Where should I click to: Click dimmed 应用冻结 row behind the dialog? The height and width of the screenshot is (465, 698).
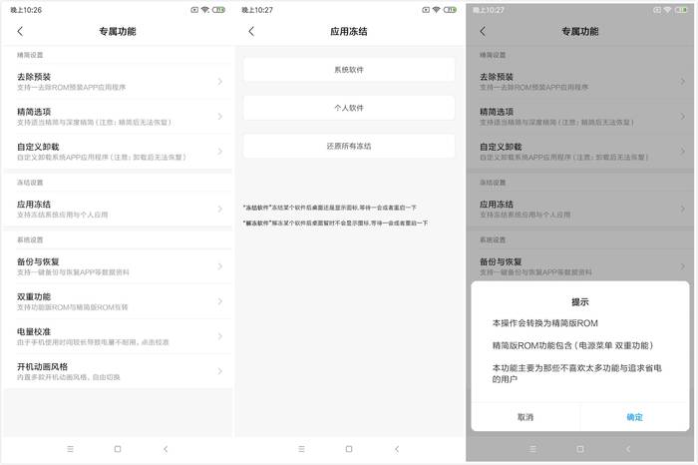click(580, 209)
